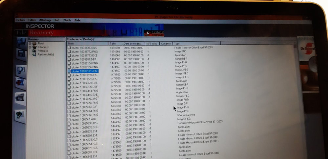Open the Affichage menu

point(45,20)
